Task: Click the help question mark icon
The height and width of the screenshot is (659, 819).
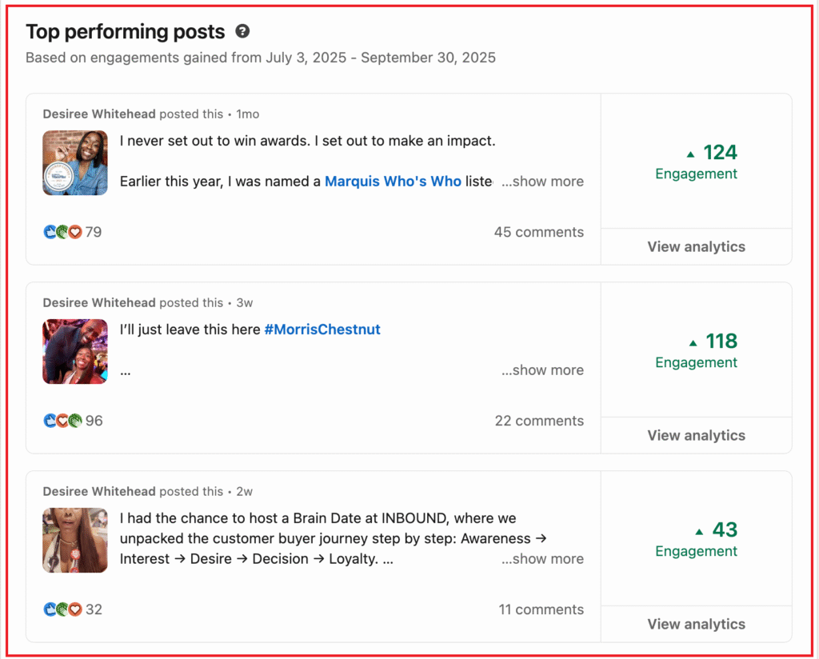Action: (x=242, y=32)
